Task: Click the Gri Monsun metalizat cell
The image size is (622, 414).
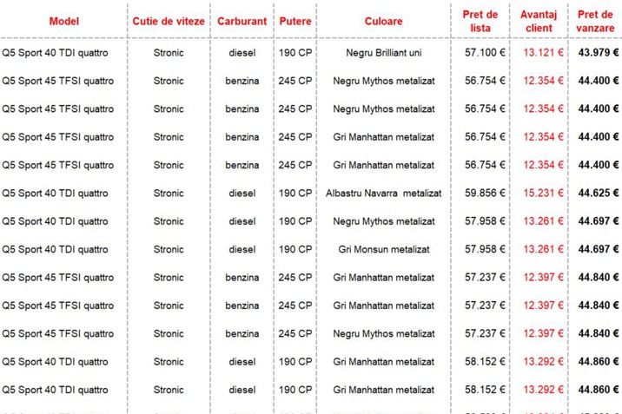Action: pyautogui.click(x=384, y=250)
